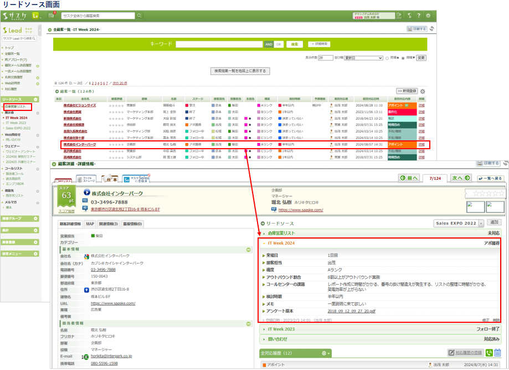
Task: Switch to the 関連情報(3) tab
Action: (x=109, y=224)
